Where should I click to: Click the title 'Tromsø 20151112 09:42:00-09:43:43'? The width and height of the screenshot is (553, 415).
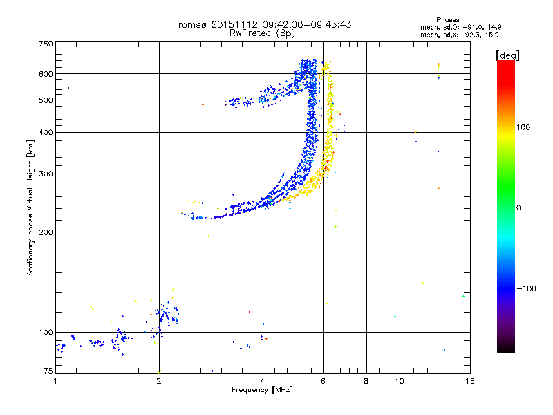[262, 24]
